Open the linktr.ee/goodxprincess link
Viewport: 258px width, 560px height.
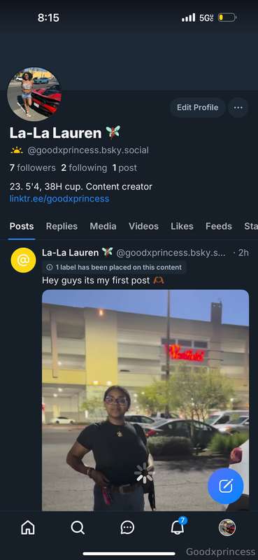pyautogui.click(x=59, y=199)
